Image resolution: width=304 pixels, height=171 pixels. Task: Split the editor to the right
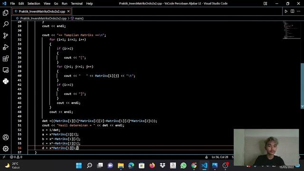293,11
